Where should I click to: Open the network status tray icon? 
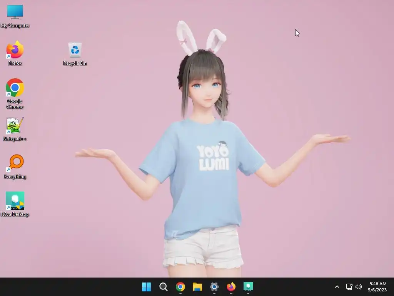(x=349, y=287)
